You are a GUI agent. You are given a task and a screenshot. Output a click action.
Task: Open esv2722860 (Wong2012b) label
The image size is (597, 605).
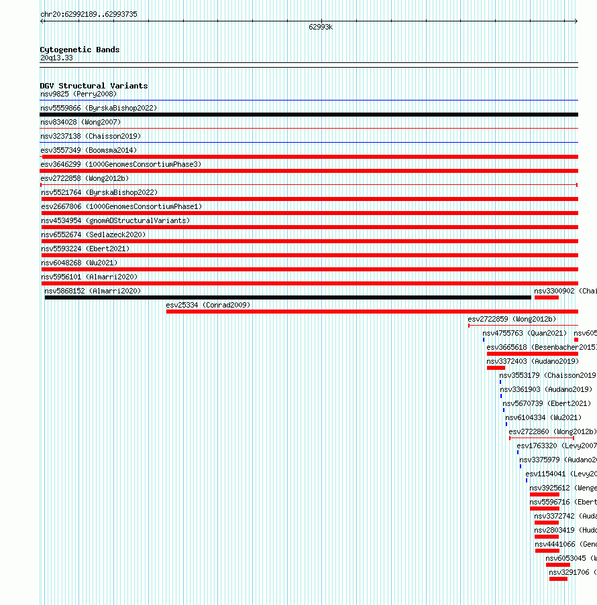tap(553, 431)
